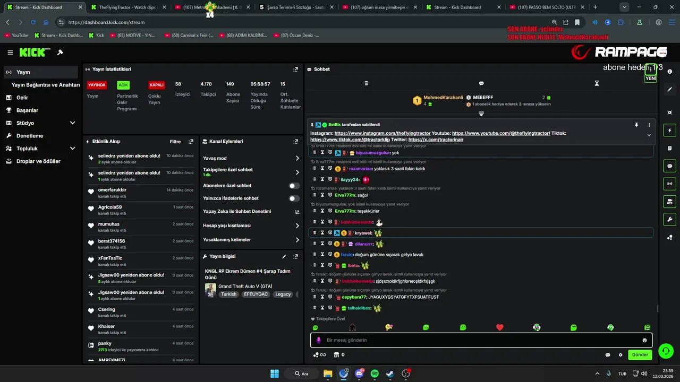Click the pin icon beside the Kick logo

pyautogui.click(x=60, y=53)
